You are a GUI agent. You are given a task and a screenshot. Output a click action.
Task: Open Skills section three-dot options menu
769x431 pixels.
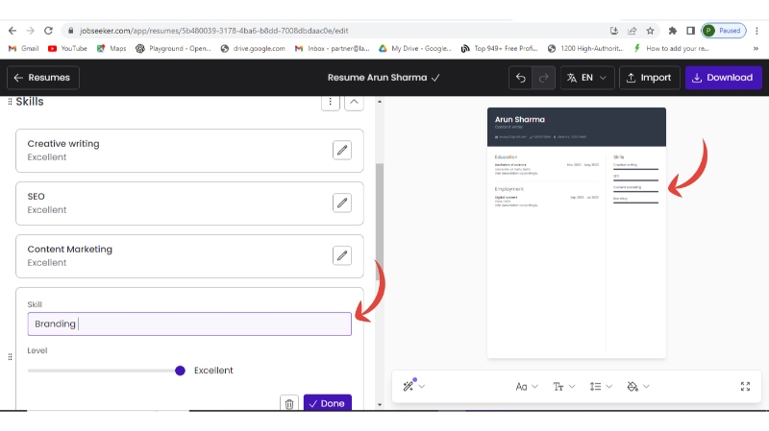[331, 102]
